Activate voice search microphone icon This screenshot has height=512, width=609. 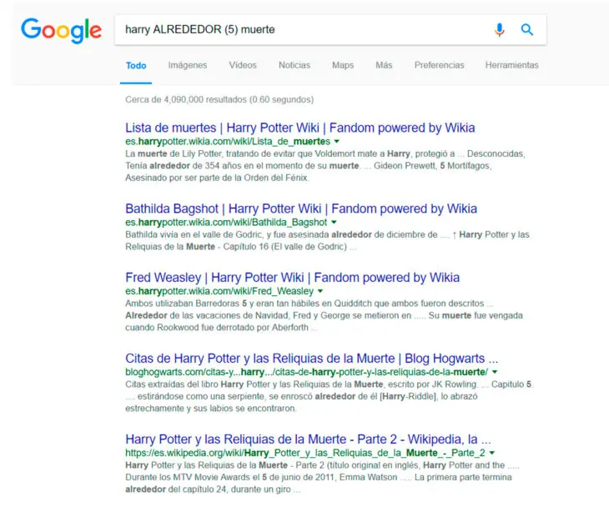(500, 29)
